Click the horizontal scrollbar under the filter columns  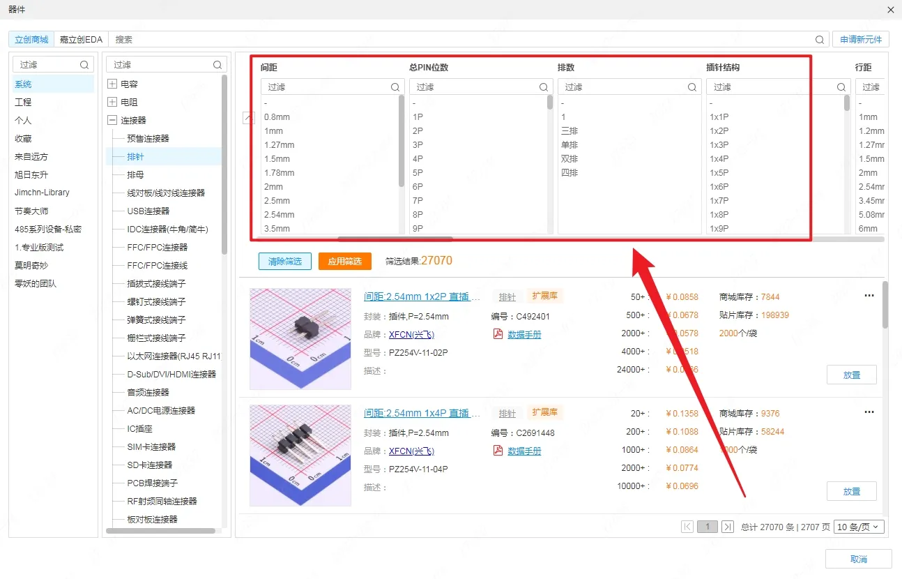tap(395, 239)
